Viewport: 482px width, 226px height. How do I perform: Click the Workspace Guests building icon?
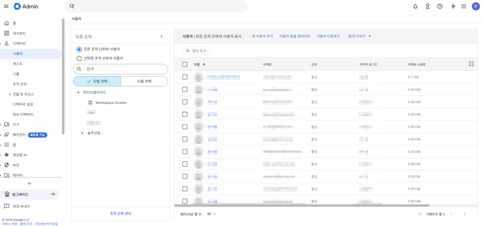coord(90,102)
